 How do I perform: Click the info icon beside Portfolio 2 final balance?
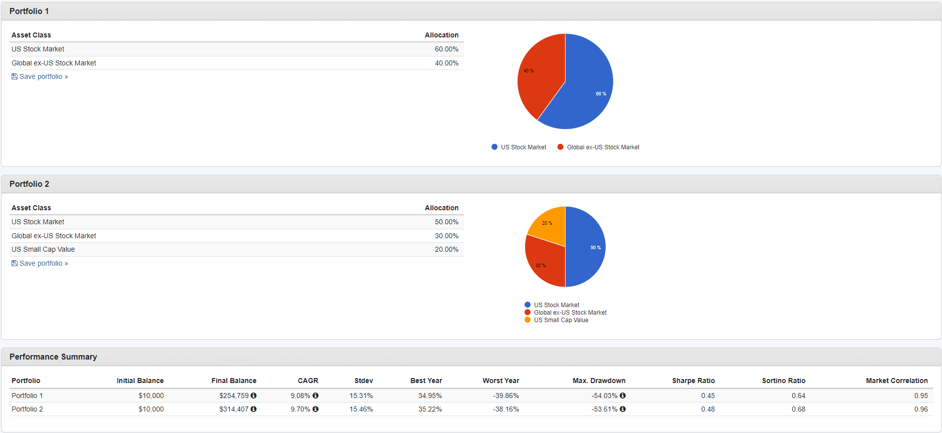(x=254, y=409)
